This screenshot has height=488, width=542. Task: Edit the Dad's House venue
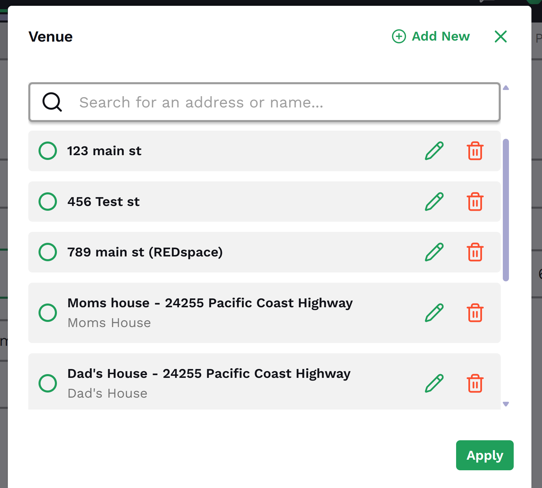click(434, 383)
